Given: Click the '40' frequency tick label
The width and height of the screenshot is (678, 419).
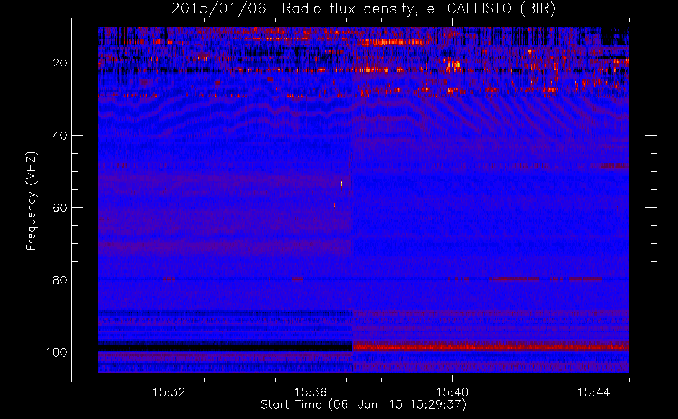Looking at the screenshot, I should 60,136.
